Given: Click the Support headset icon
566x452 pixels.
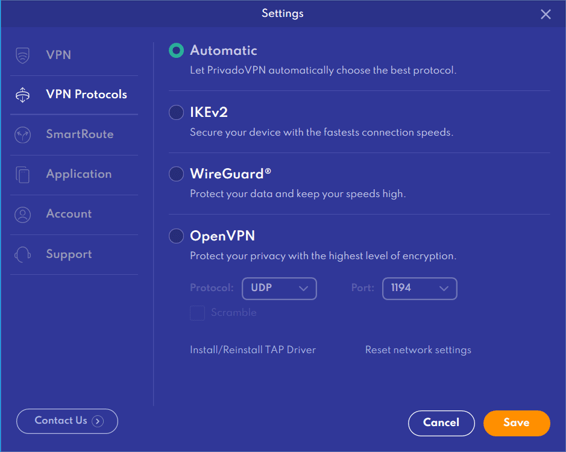Looking at the screenshot, I should [22, 254].
